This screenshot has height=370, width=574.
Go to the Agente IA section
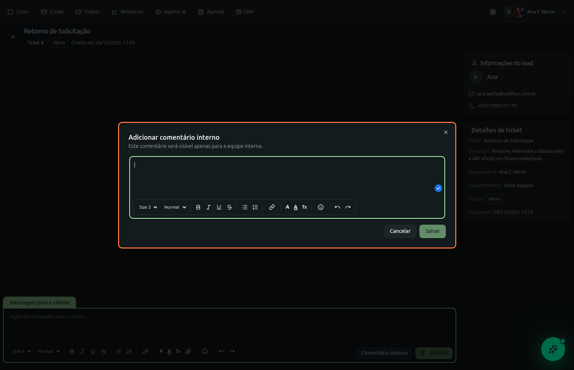pos(171,12)
